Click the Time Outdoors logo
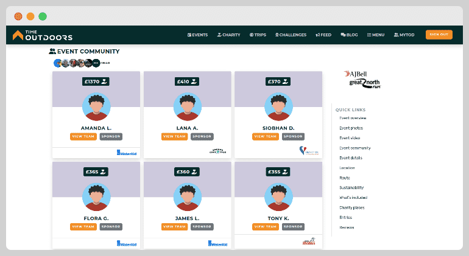Viewport: 469px width, 256px height. 43,35
